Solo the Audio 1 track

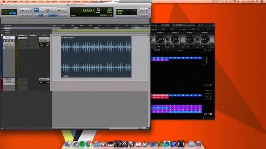coord(10,41)
